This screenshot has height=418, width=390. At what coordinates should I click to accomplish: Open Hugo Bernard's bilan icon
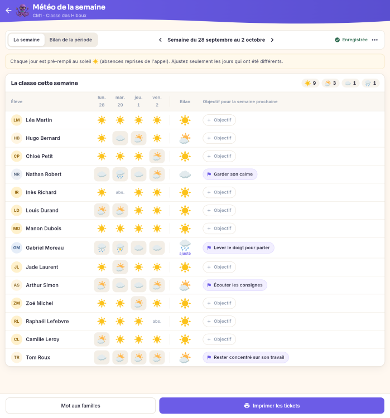(185, 138)
